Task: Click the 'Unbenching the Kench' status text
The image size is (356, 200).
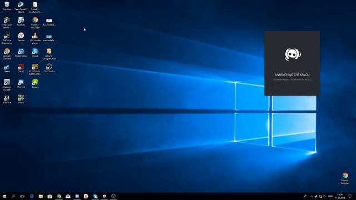Action: (292, 74)
